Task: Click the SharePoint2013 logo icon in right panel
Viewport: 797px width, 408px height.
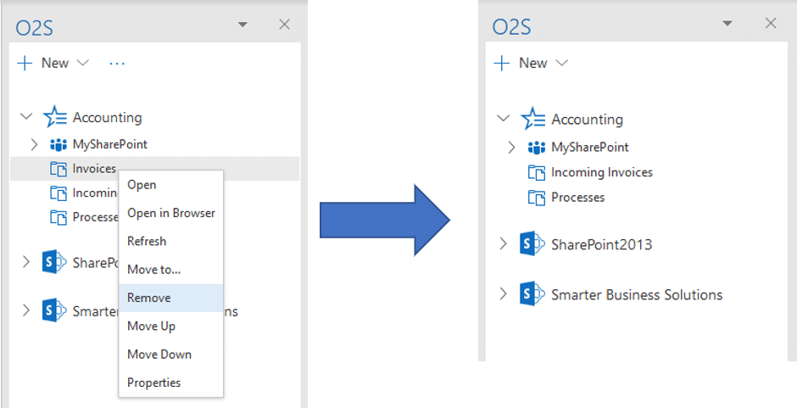Action: click(x=532, y=244)
